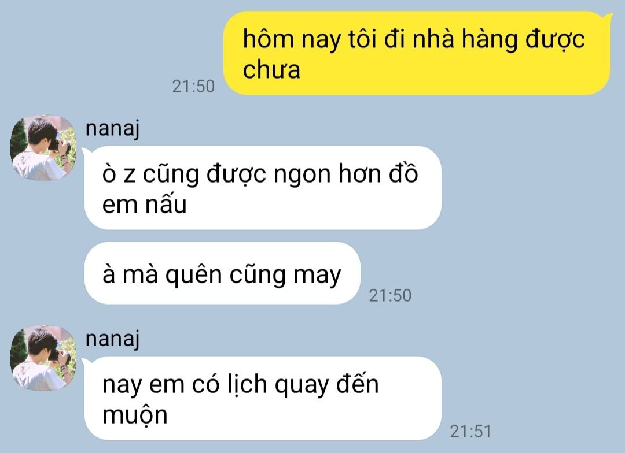Open nanaj's top profile avatar
The image size is (625, 453).
[x=43, y=148]
